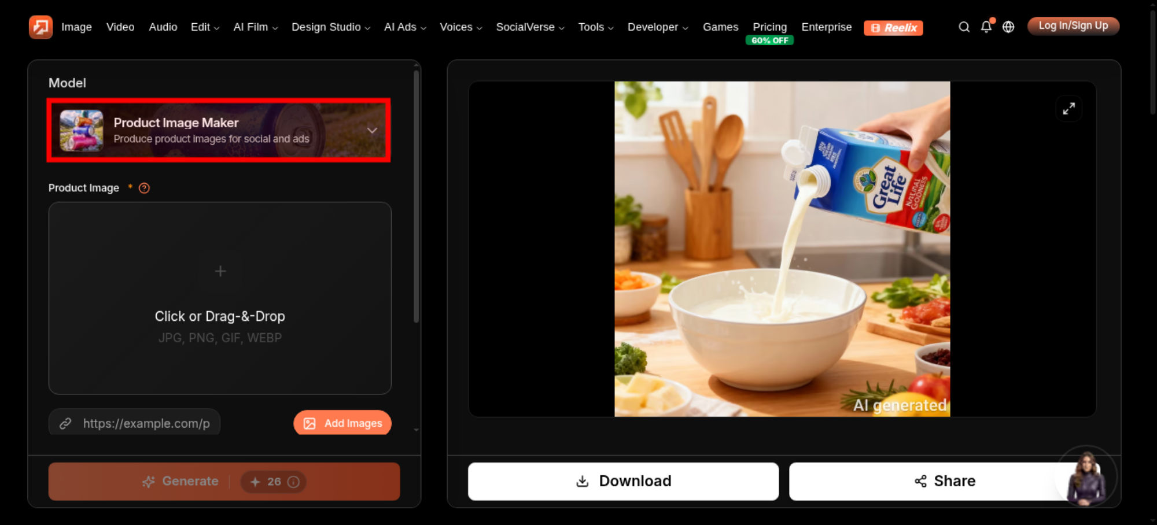Click the Product Image help question icon
Screen dimensions: 1157x525
[x=145, y=188]
